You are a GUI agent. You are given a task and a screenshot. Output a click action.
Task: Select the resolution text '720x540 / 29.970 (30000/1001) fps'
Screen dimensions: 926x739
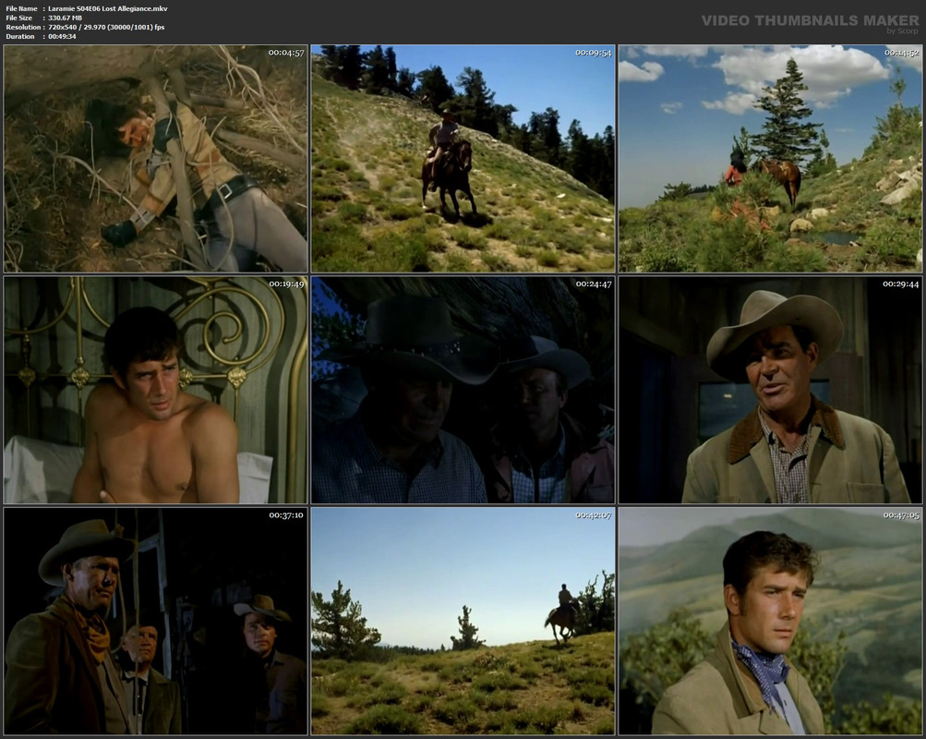107,27
